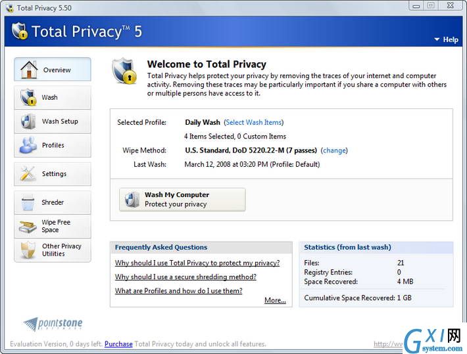Click the change wipe method link
The width and height of the screenshot is (467, 354).
click(334, 150)
